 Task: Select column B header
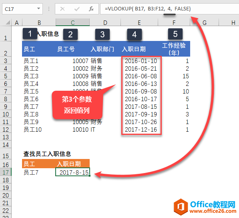(x=39, y=22)
